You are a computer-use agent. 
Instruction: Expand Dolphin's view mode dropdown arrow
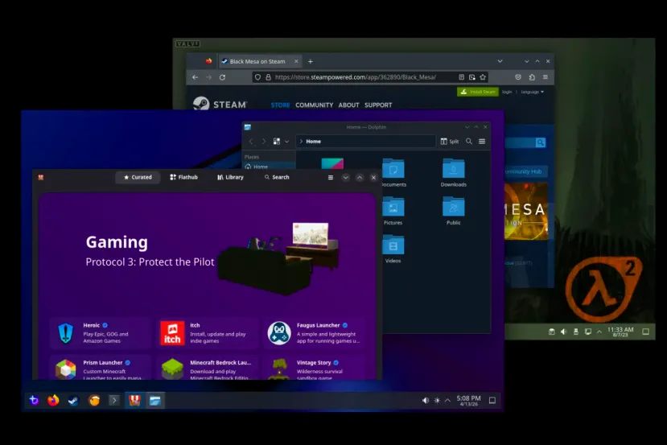click(287, 142)
